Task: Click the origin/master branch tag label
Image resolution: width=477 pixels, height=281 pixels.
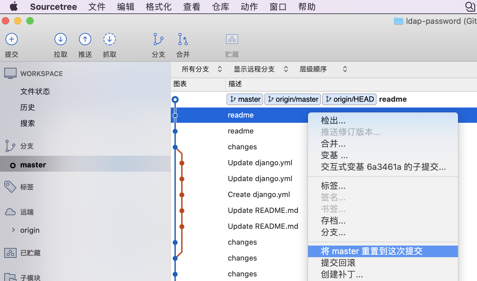Action: coord(293,99)
